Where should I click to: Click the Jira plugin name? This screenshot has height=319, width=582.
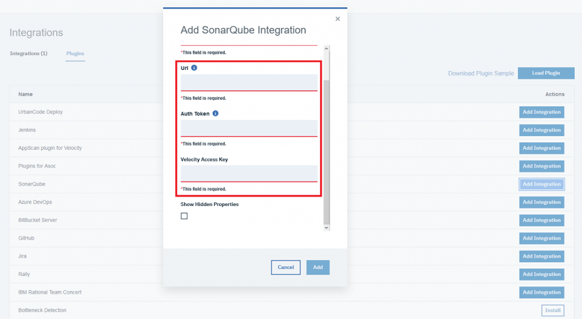coord(22,256)
